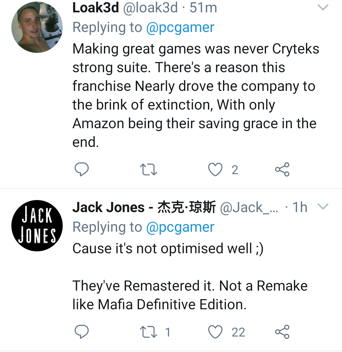This screenshot has width=342, height=352.
Task: Open Loak3d's profile picture
Action: [37, 28]
